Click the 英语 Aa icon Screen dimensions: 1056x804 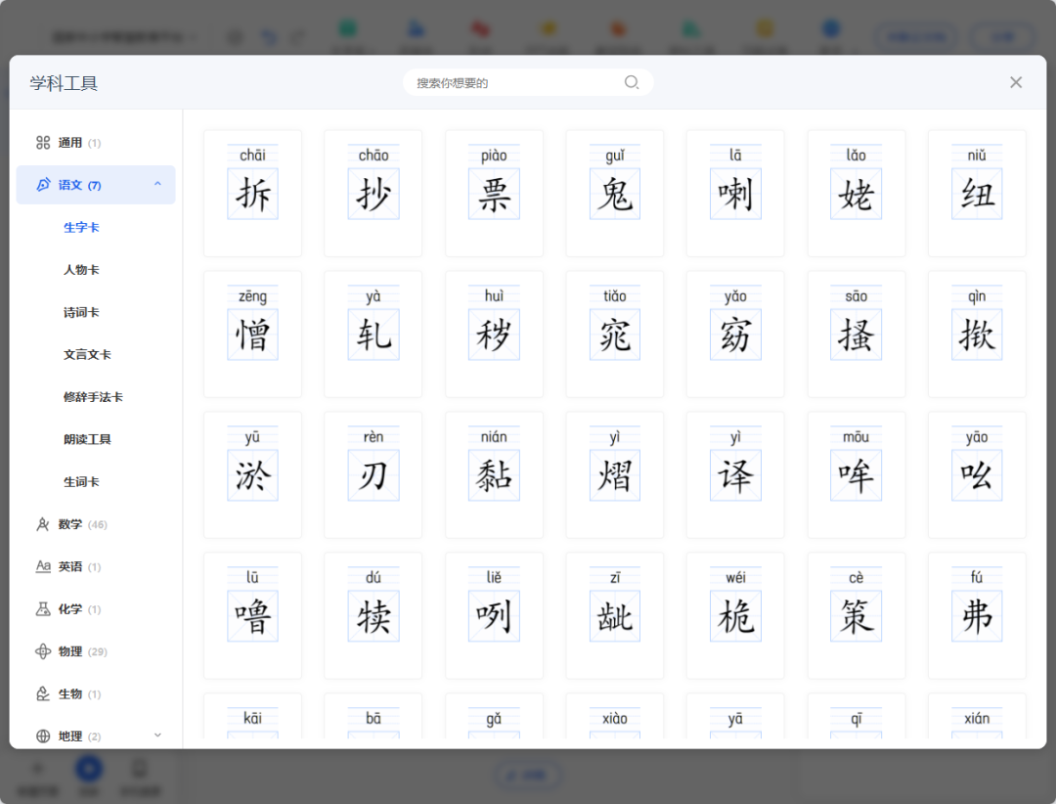click(x=43, y=566)
